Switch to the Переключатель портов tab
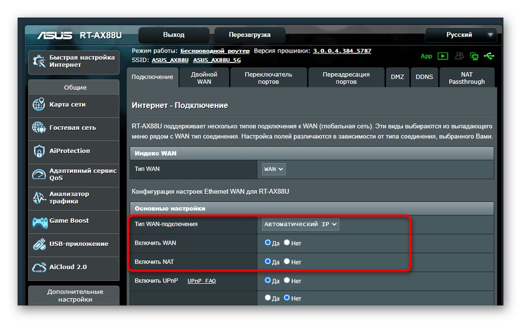Image resolution: width=521 pixels, height=323 pixels. pyautogui.click(x=269, y=78)
